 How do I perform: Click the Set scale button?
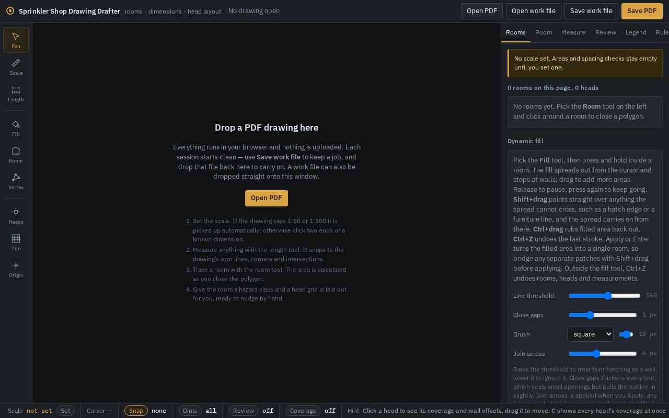tap(65, 411)
